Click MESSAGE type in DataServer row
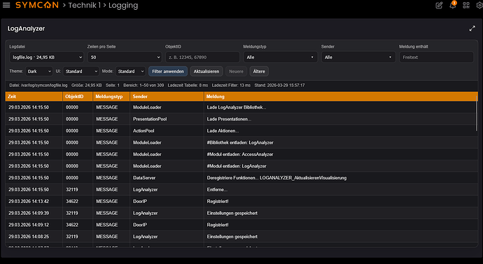Image resolution: width=483 pixels, height=264 pixels. point(107,178)
